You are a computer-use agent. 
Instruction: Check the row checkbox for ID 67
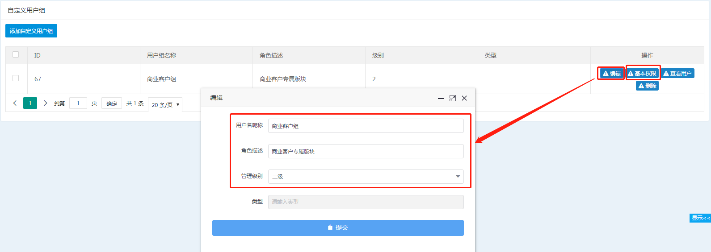pyautogui.click(x=16, y=78)
